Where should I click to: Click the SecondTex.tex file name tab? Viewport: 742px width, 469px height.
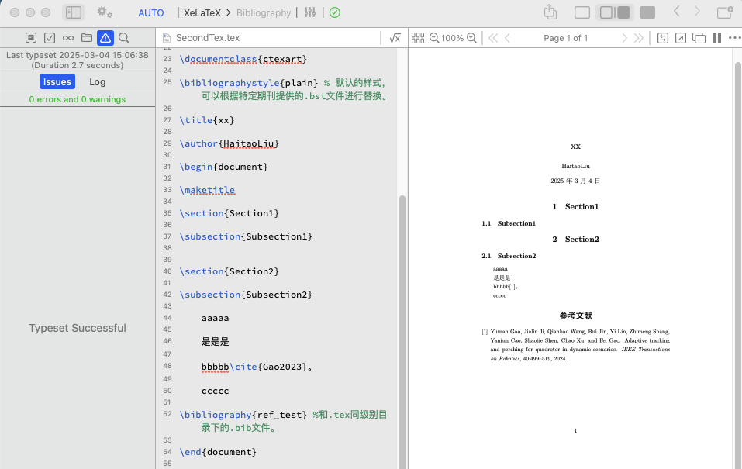coord(208,38)
